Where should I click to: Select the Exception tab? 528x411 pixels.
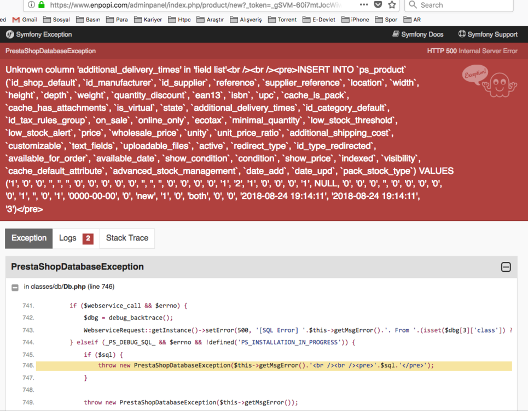coord(28,238)
